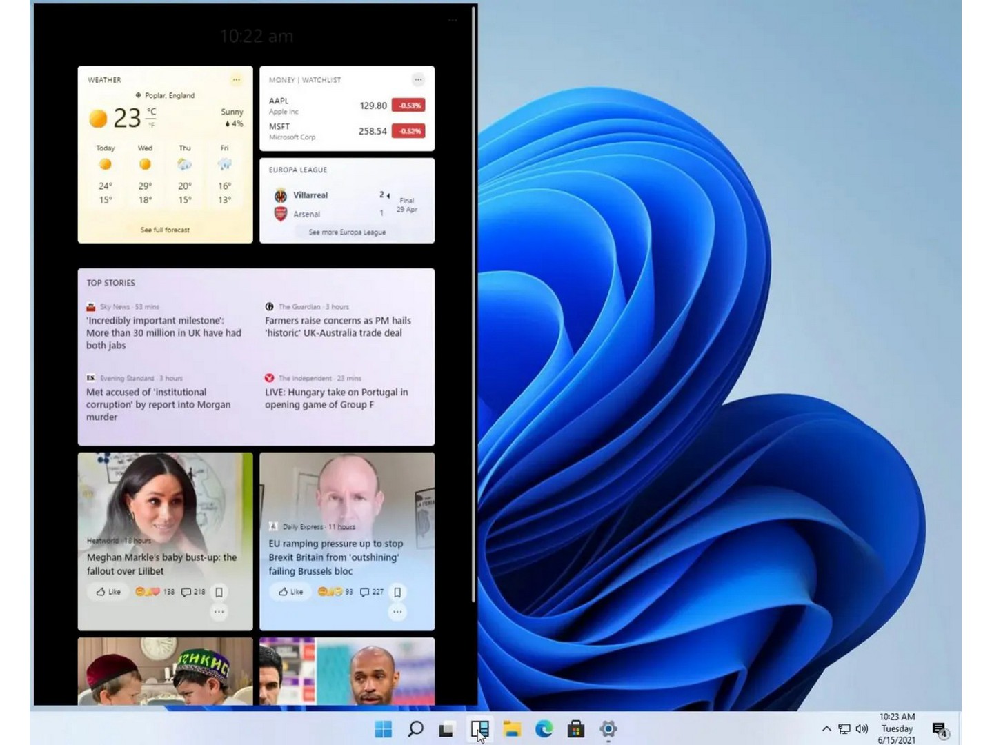
Task: Select Fri forecast in Weather widget
Action: coord(224,176)
